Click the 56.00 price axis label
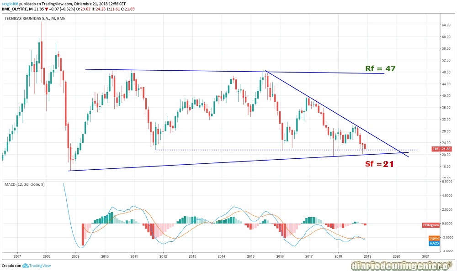This screenshot has height=271, width=457. [446, 49]
